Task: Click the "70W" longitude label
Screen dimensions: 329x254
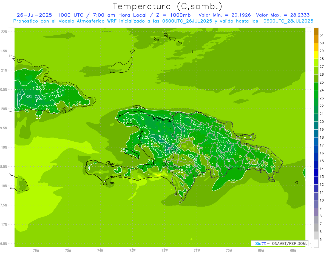Action: 229,250
